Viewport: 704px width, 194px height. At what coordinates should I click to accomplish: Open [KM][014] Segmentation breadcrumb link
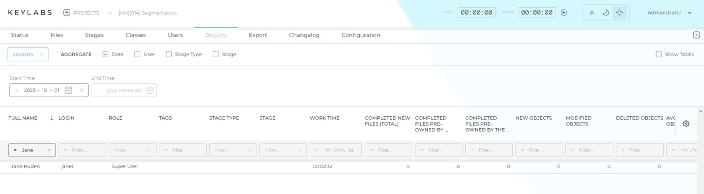tap(147, 13)
